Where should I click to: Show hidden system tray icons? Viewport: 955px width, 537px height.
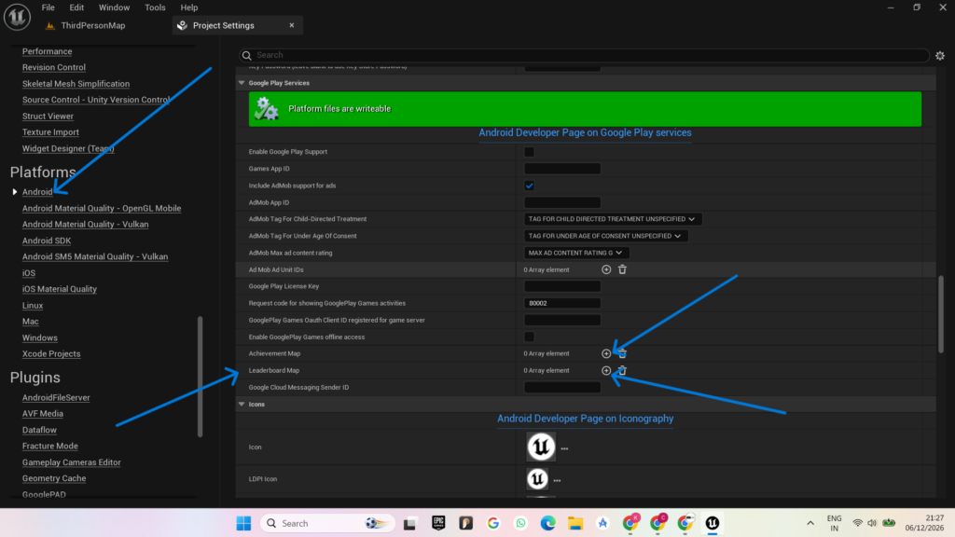(x=810, y=523)
